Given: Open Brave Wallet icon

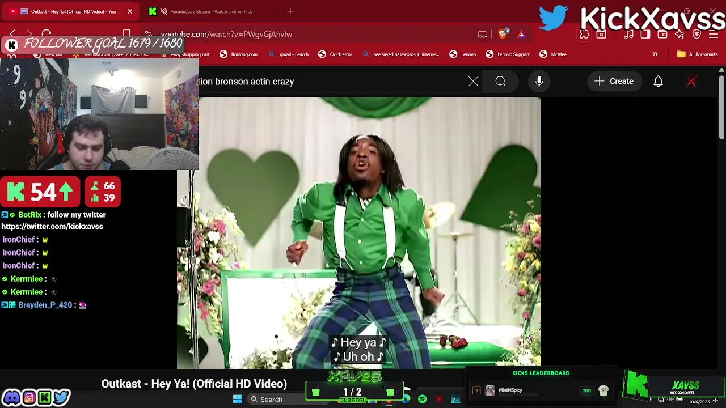Looking at the screenshot, I should [x=662, y=35].
